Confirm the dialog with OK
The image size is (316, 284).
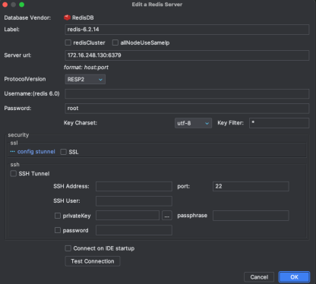[x=294, y=277]
